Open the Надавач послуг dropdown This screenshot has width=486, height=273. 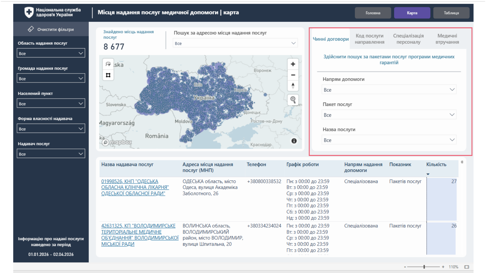click(51, 154)
